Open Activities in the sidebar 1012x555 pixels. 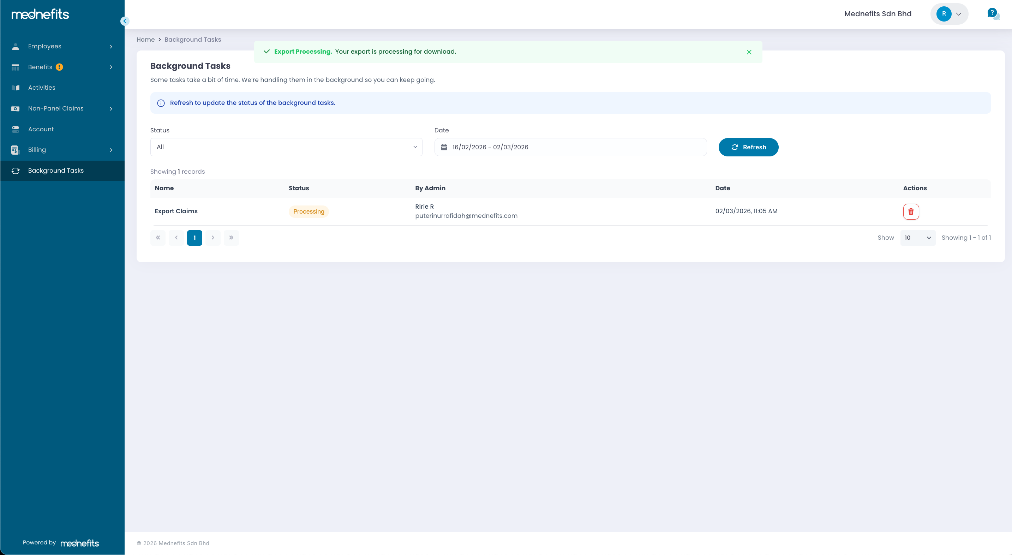(x=42, y=88)
